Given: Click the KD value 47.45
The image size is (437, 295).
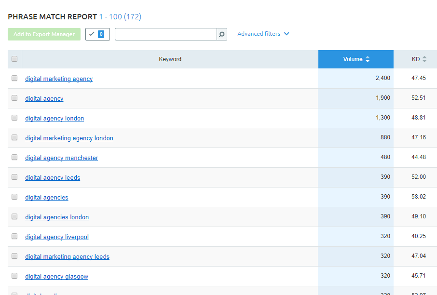Looking at the screenshot, I should [x=419, y=78].
